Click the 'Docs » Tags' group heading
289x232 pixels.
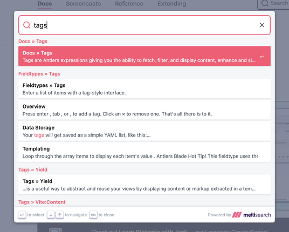(x=33, y=42)
